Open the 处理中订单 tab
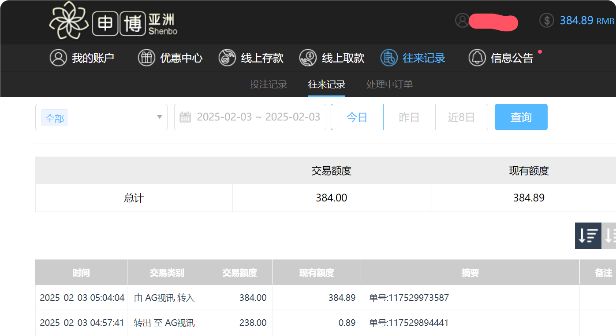Screen dimensions: 616x336 click(x=388, y=84)
